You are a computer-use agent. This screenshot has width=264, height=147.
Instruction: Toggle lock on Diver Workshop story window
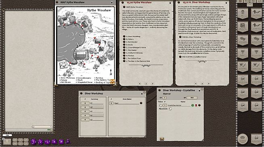[x=226, y=3]
